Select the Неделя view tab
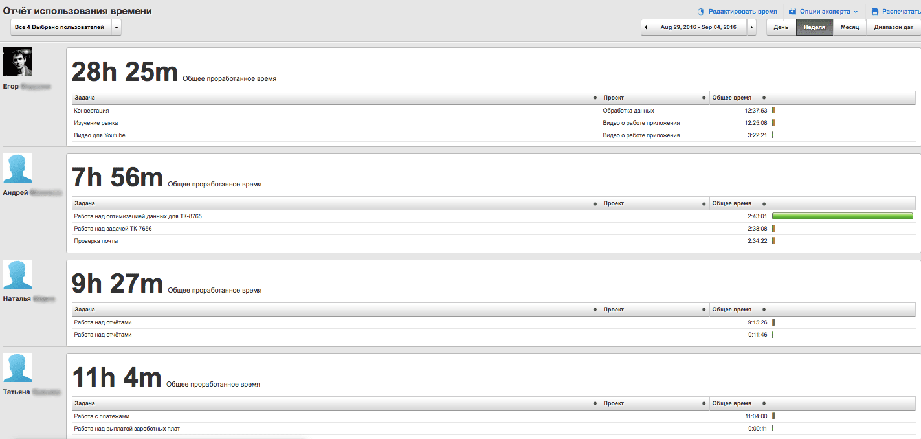The image size is (921, 439). [x=814, y=27]
